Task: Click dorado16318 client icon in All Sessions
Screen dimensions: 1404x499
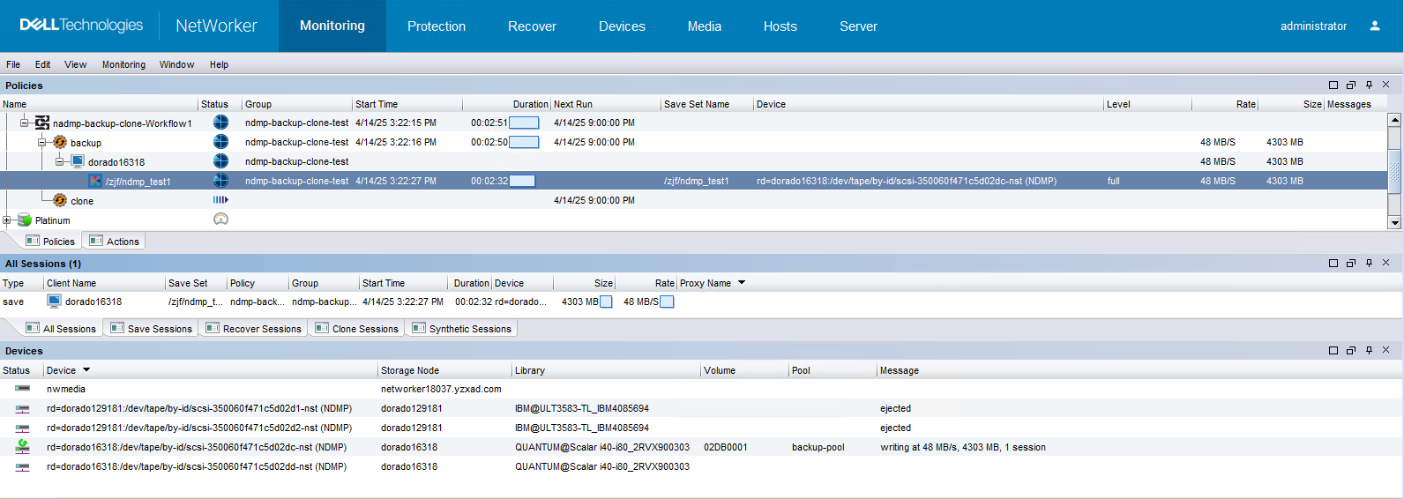Action: click(x=54, y=301)
